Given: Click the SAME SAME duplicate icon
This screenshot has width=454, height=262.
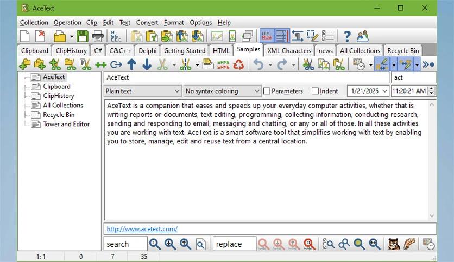Looking at the screenshot, I should [x=223, y=64].
